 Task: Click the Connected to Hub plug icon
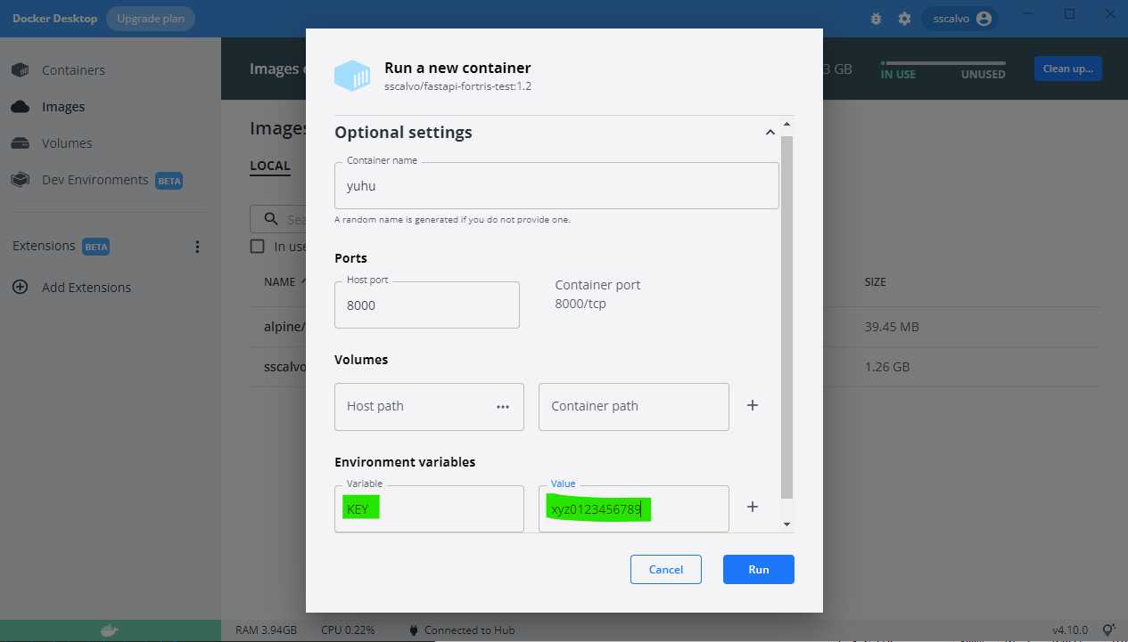[x=413, y=630]
